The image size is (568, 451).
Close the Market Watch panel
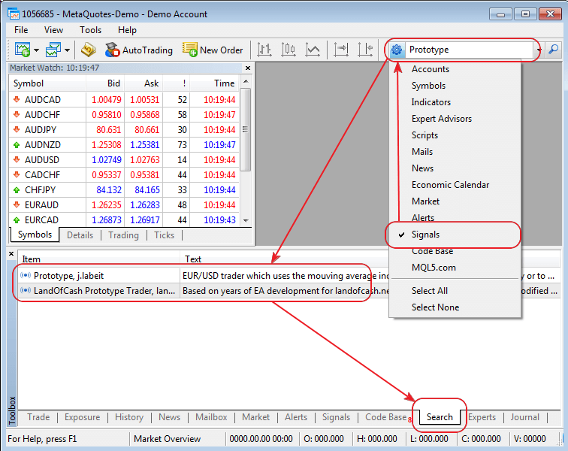pos(248,68)
